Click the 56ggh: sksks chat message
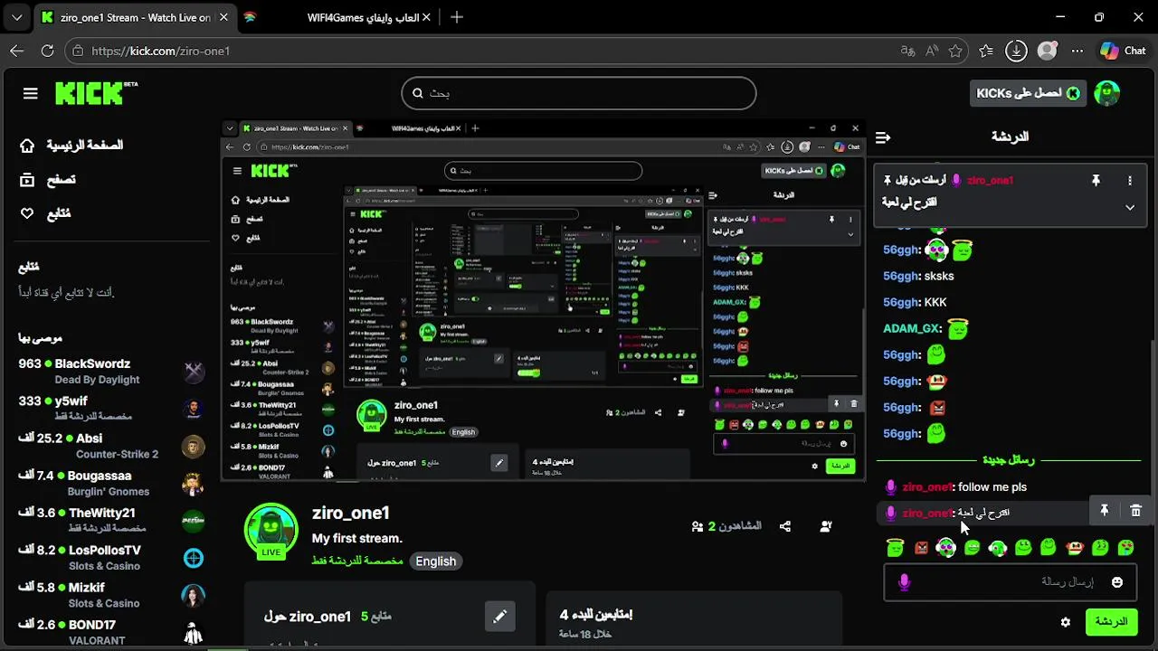 point(918,276)
